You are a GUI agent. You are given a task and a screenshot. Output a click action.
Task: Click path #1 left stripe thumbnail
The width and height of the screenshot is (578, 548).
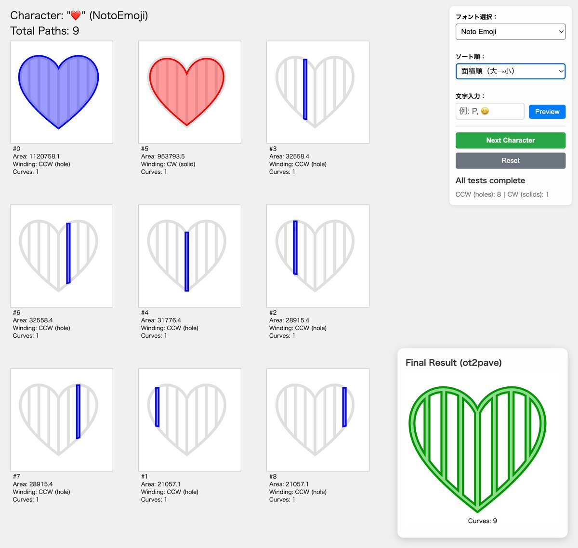pos(189,420)
